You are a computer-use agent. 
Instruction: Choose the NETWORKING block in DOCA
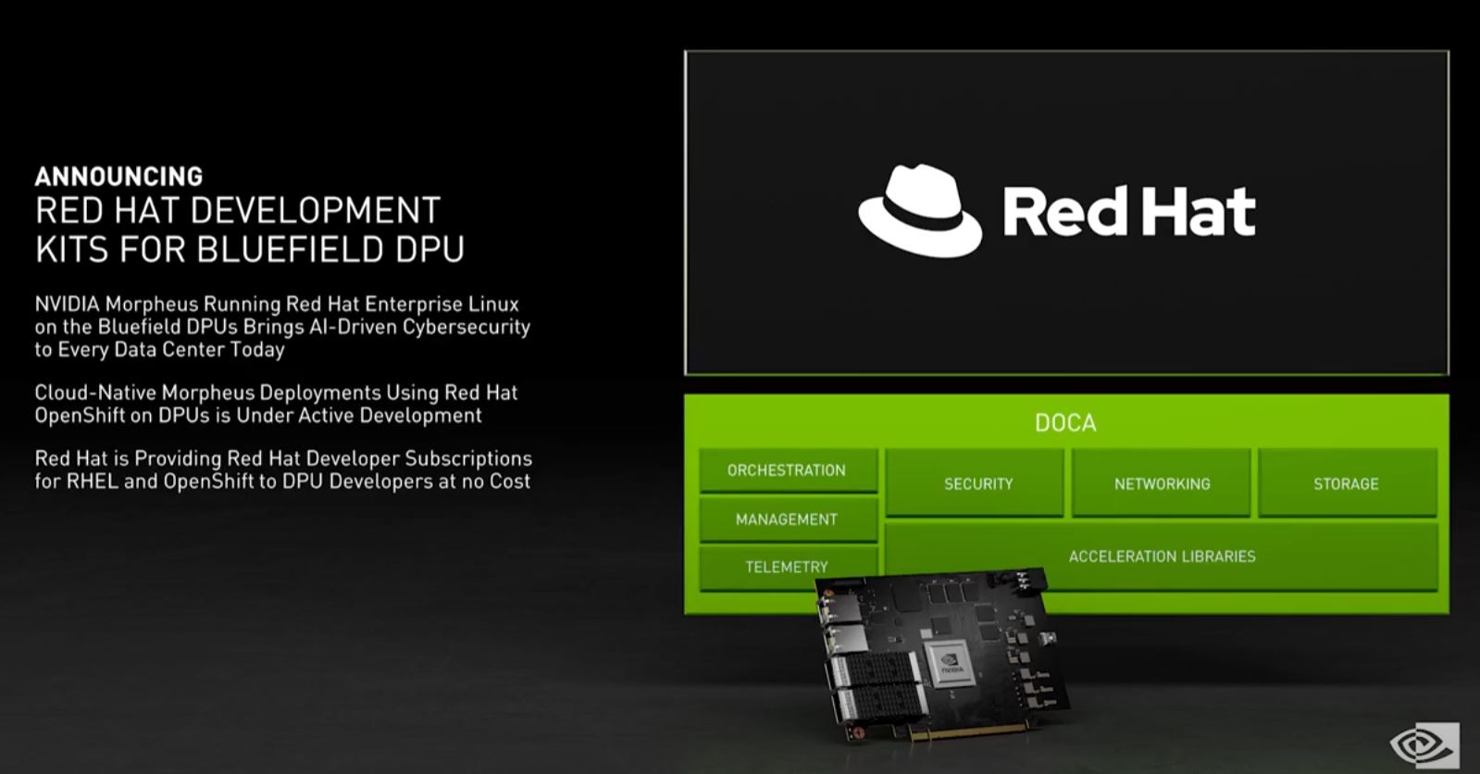(x=1162, y=482)
